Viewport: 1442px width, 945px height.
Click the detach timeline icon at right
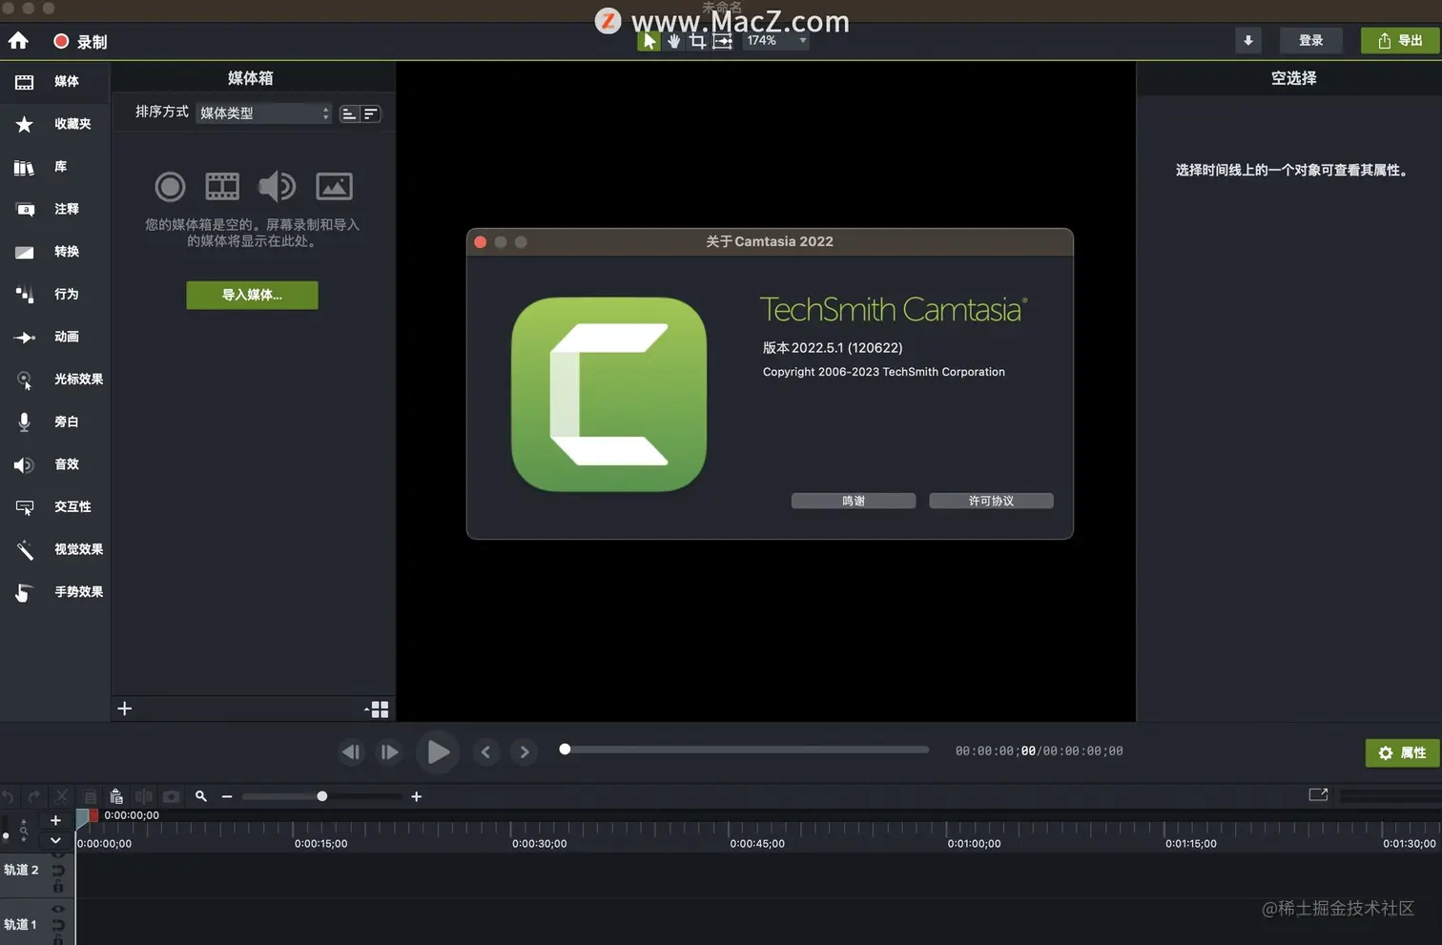(x=1318, y=794)
